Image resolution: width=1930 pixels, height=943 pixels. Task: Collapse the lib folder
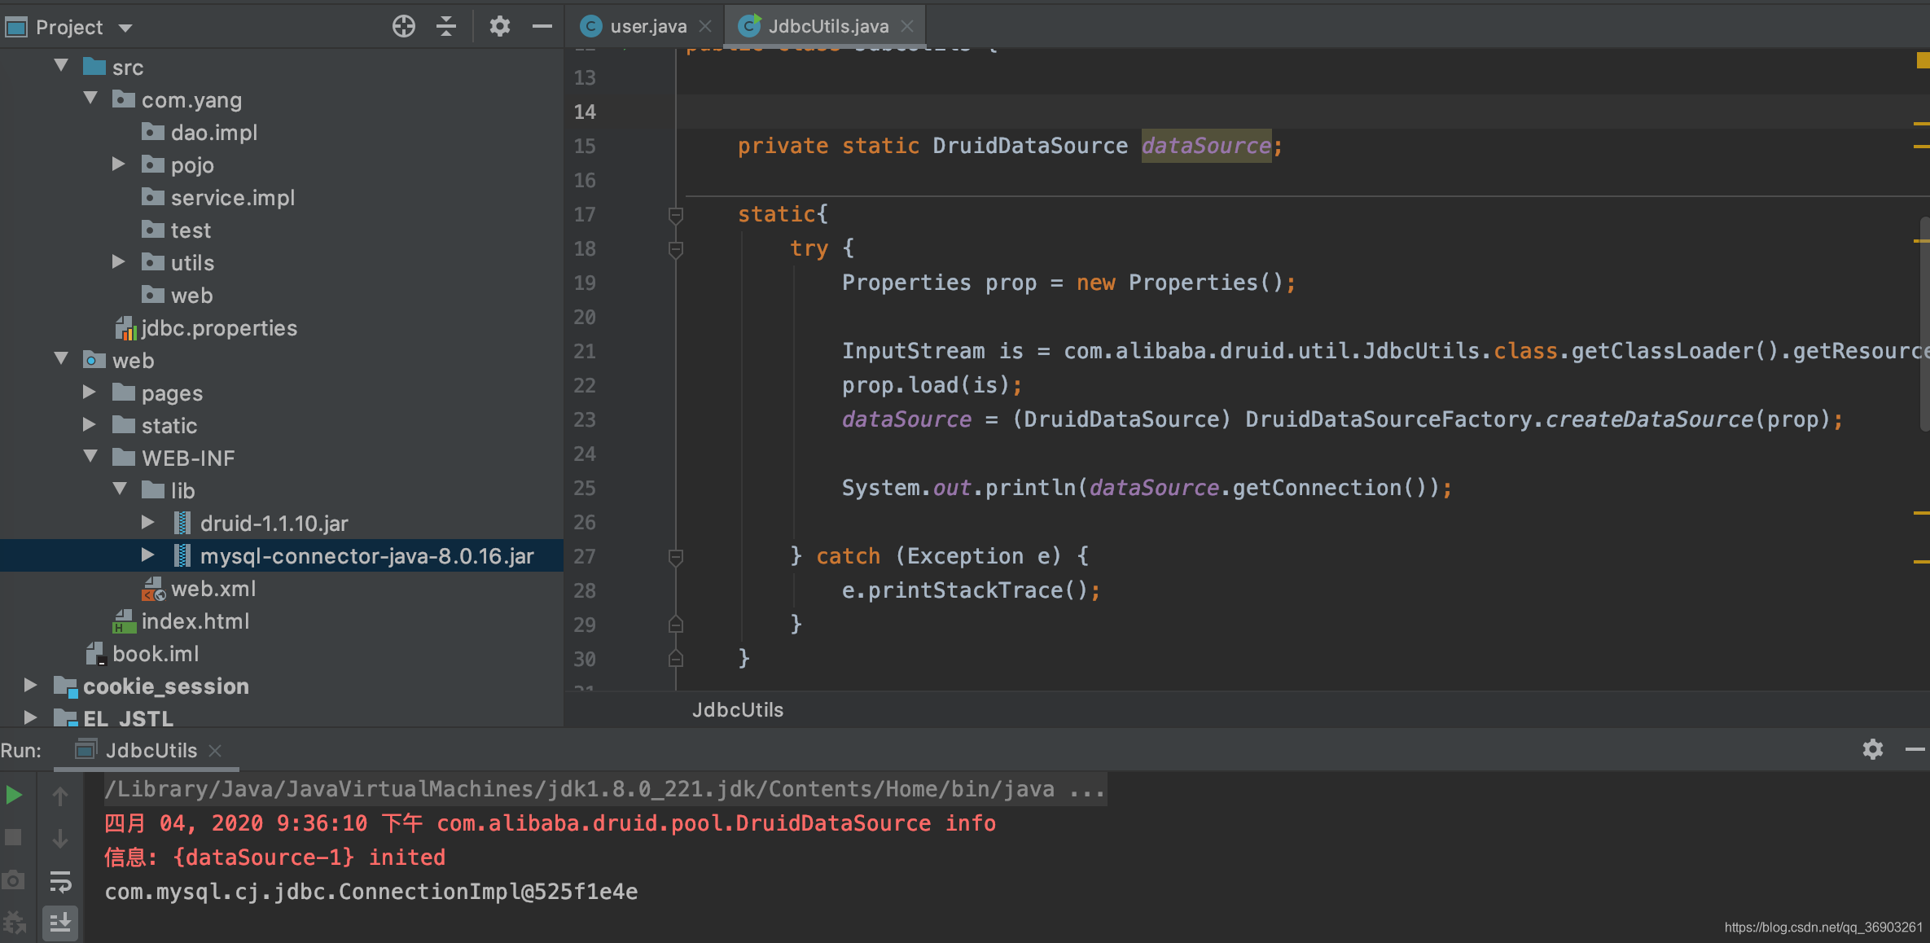[120, 489]
